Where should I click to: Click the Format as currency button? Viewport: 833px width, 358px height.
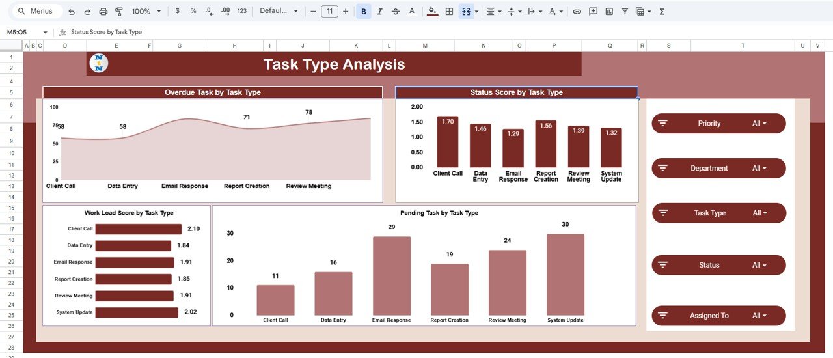(x=178, y=12)
